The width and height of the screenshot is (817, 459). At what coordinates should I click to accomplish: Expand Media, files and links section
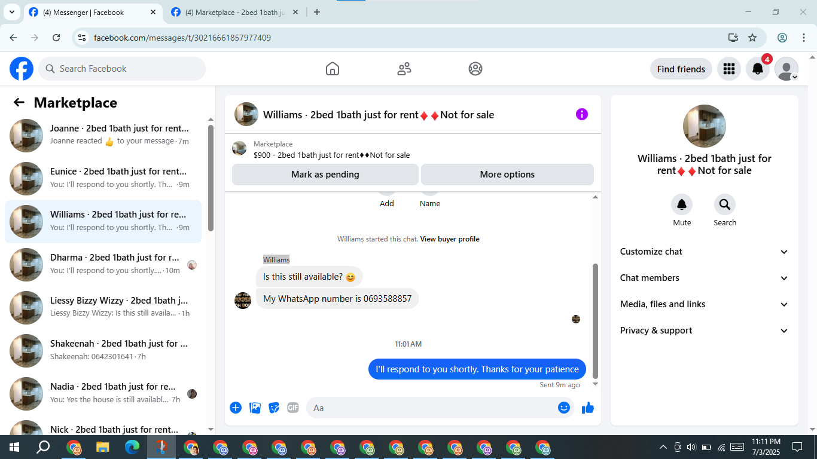(x=704, y=304)
